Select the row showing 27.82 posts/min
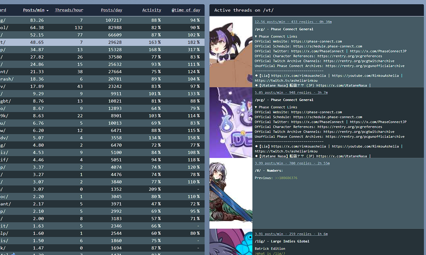This screenshot has height=255, width=426. [102, 57]
